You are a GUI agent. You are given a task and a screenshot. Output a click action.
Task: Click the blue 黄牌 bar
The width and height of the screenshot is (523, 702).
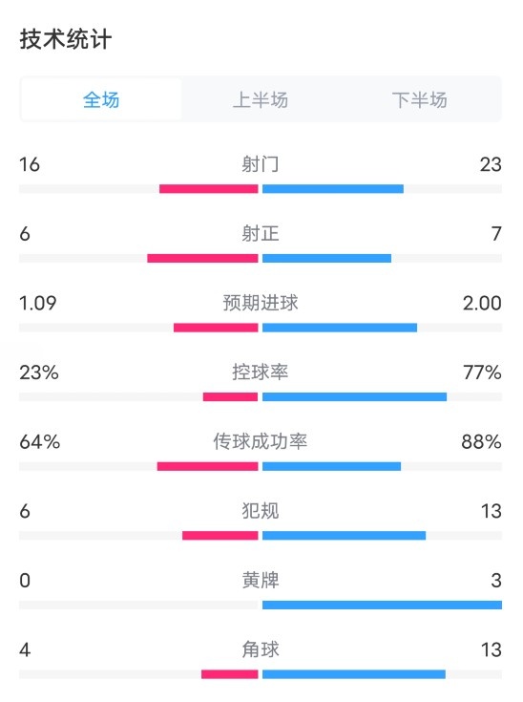click(x=382, y=606)
